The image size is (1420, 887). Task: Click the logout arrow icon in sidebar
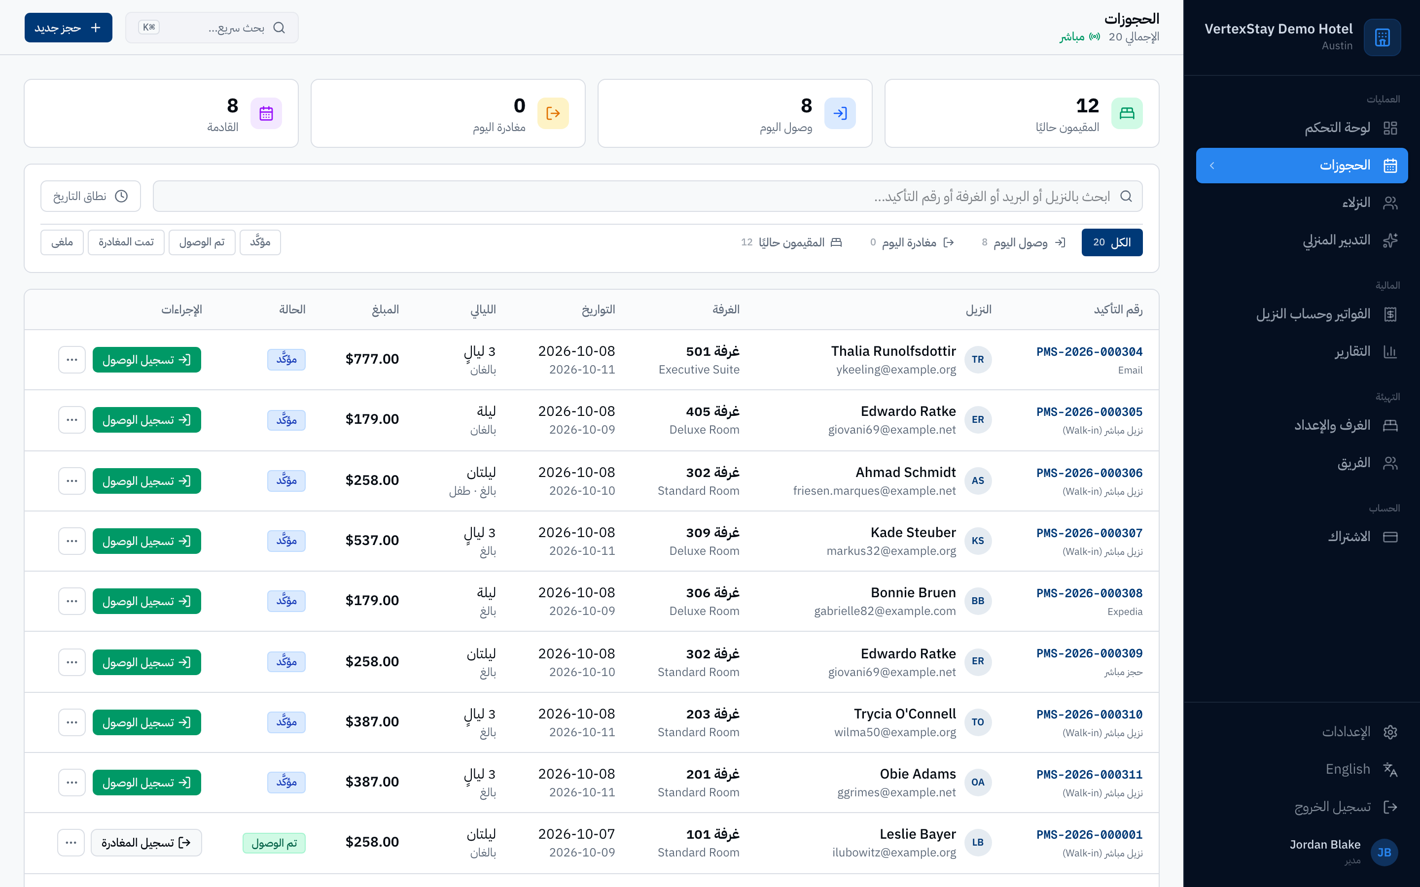[1390, 807]
